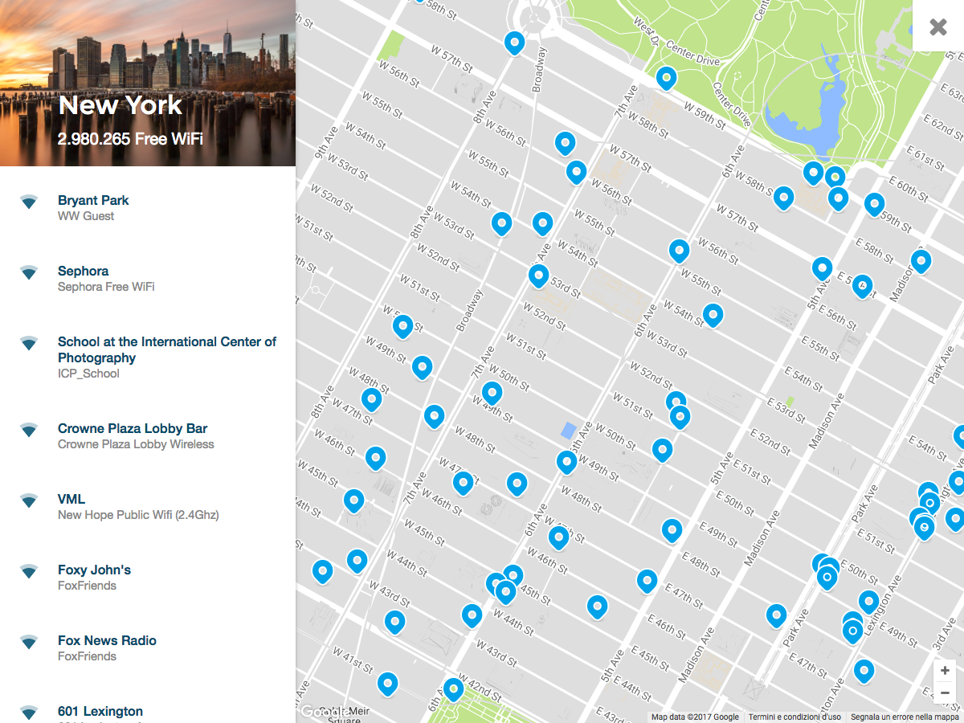
Task: Click WiFi signal icon beside Bryant Park
Action: click(29, 202)
